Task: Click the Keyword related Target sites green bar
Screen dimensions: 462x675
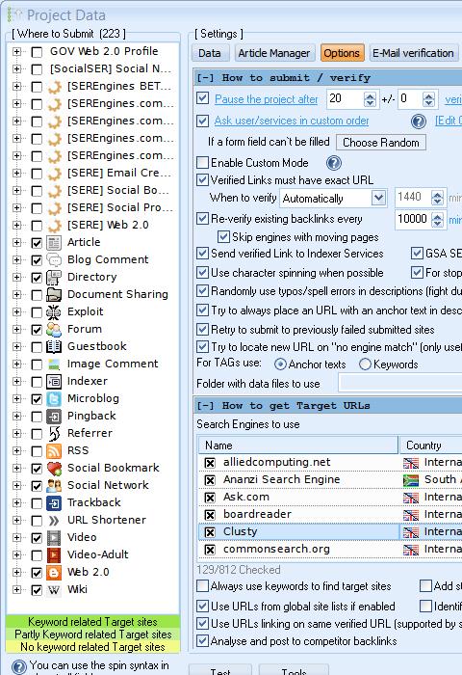Action: tap(92, 622)
